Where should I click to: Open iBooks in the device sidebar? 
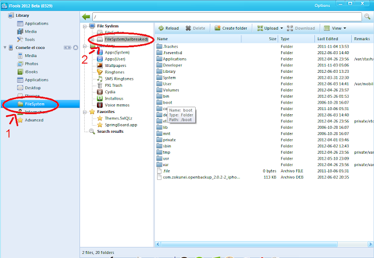point(27,72)
